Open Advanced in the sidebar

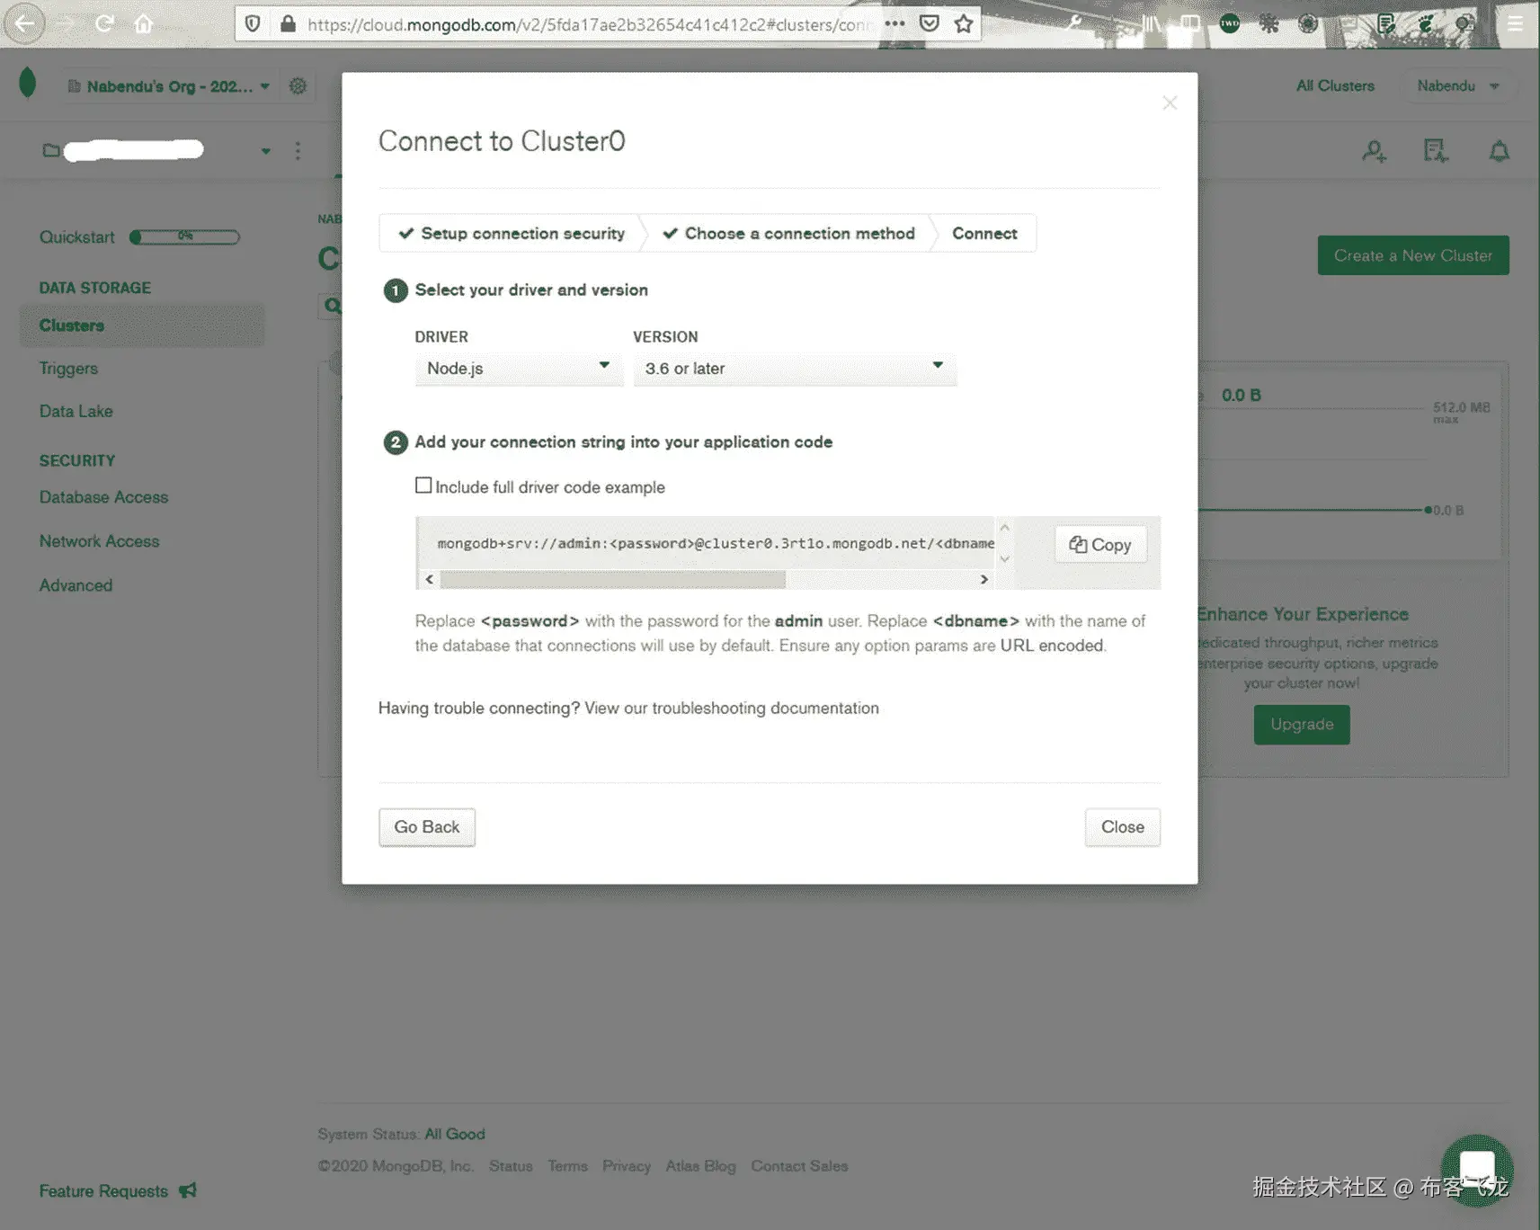(x=76, y=585)
